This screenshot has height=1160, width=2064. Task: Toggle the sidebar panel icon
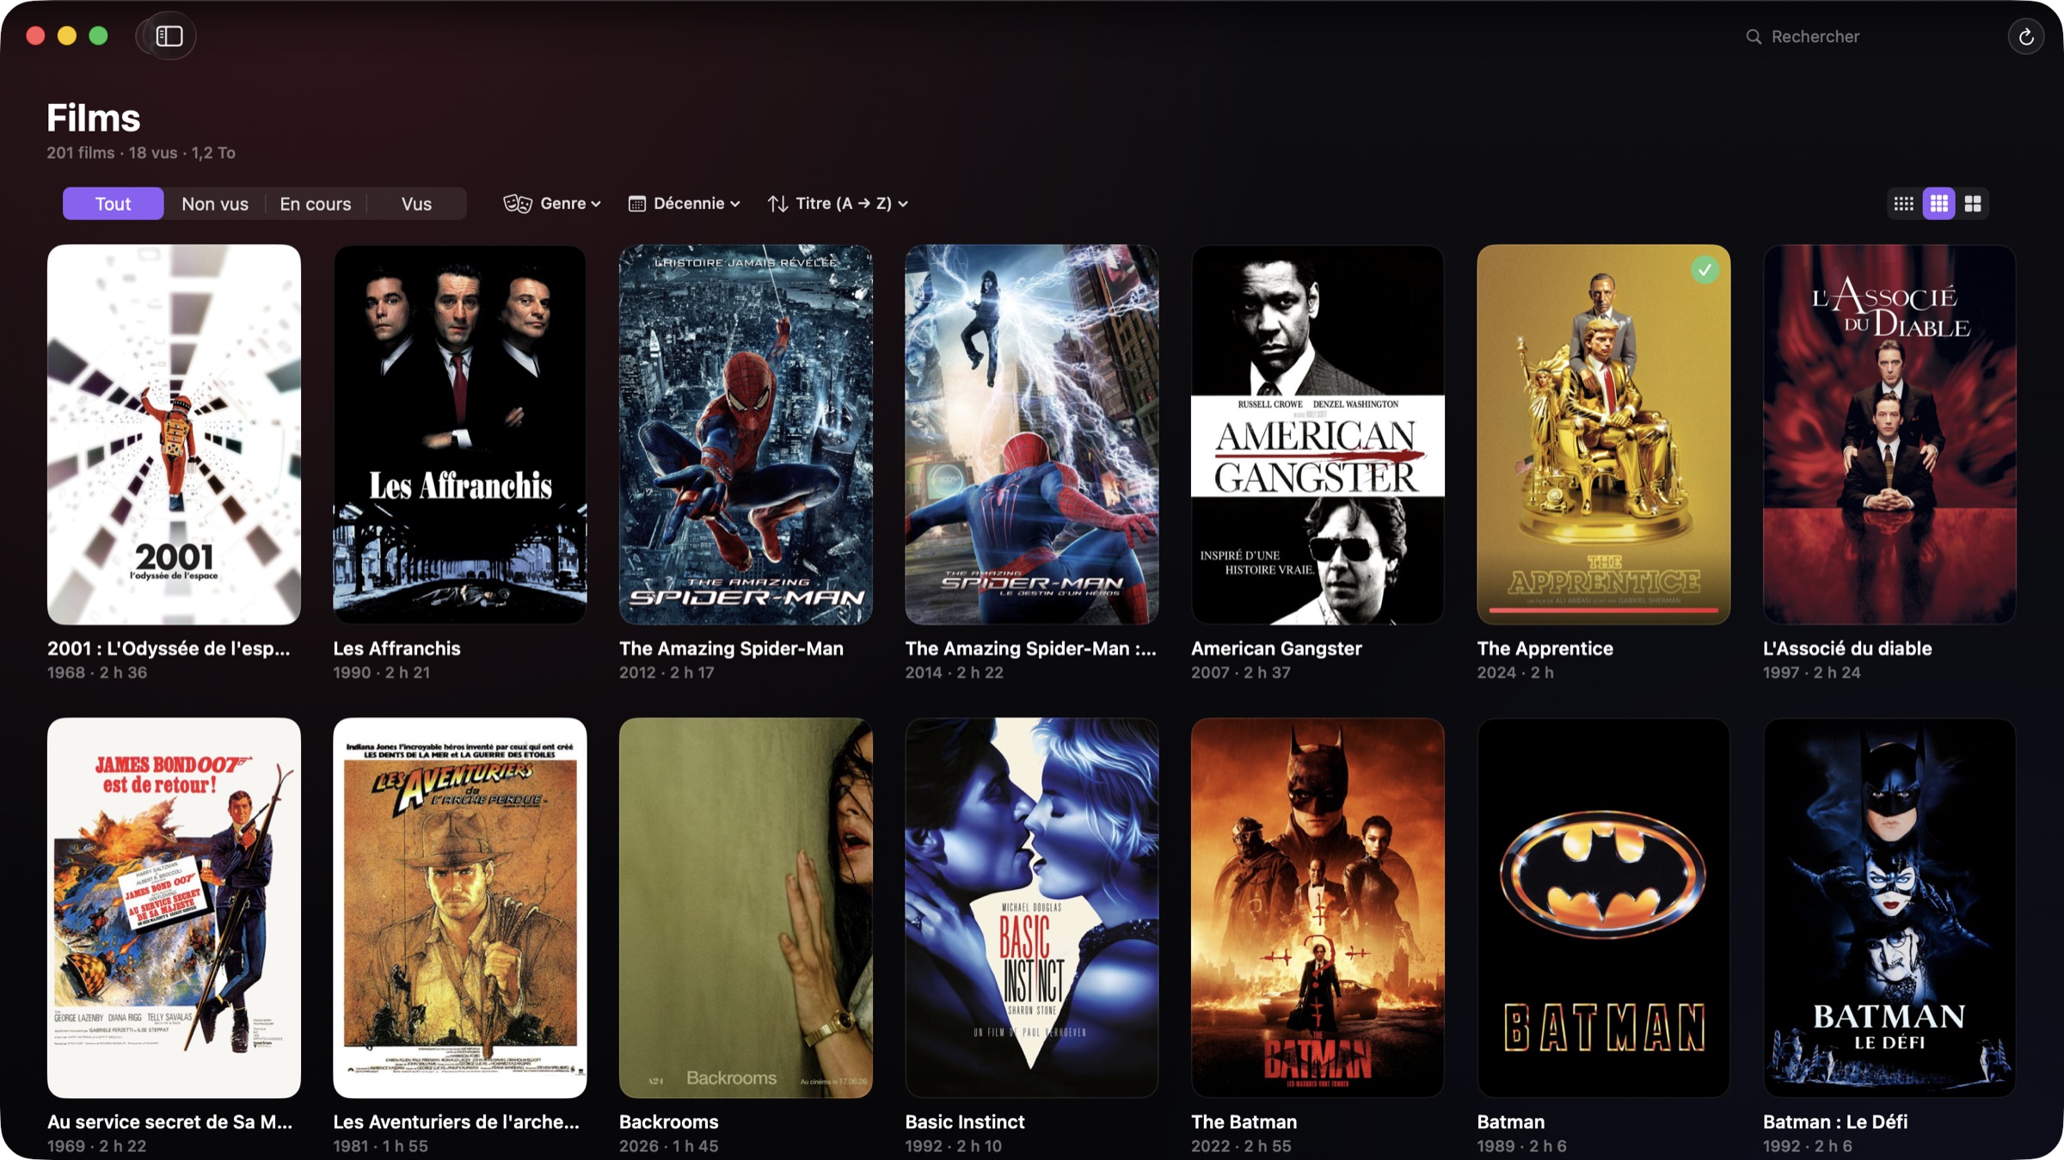tap(169, 36)
